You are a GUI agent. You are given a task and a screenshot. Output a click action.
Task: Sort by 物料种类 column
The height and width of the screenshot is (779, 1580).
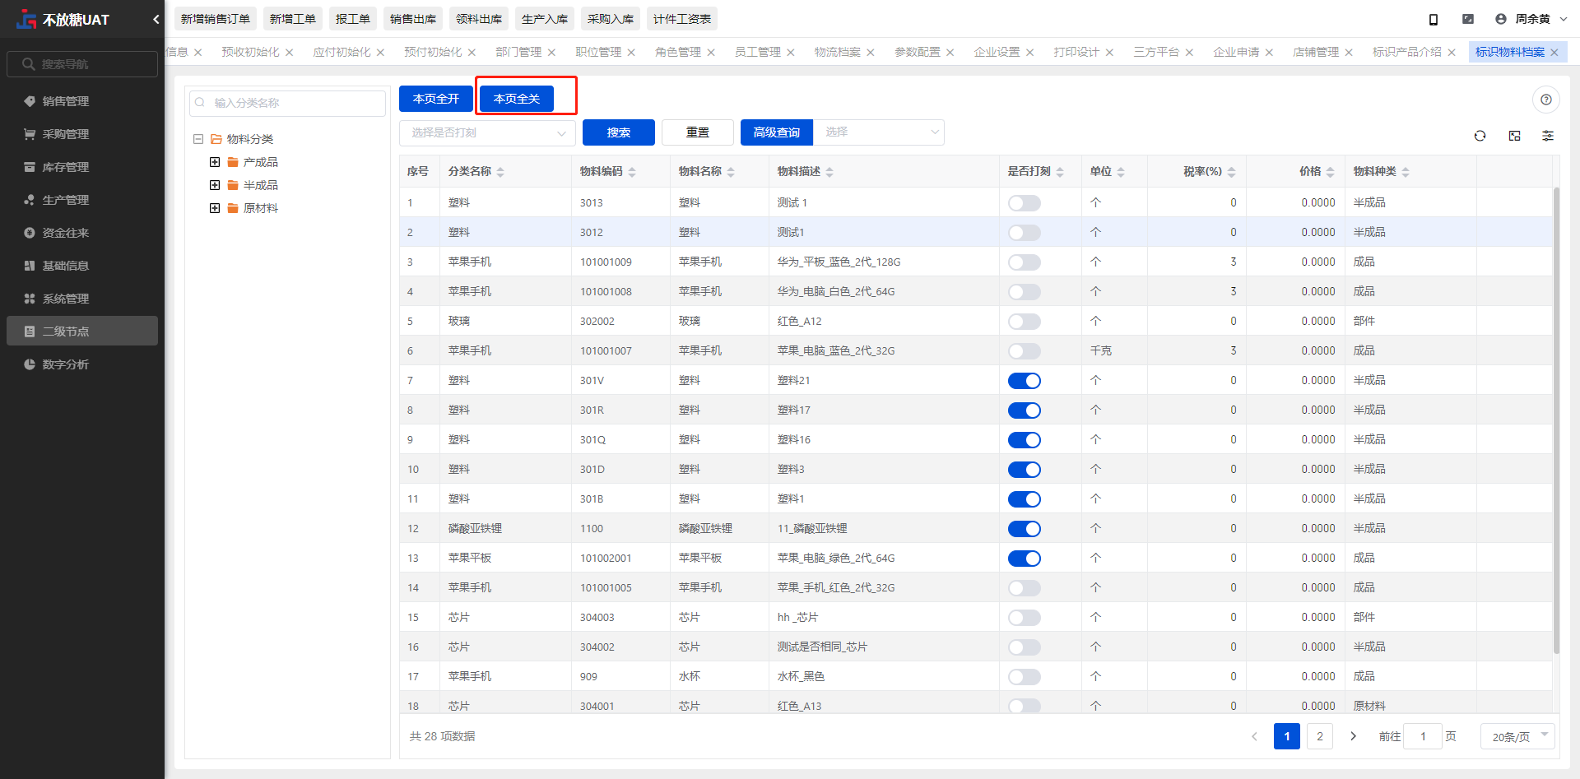[x=1406, y=172]
